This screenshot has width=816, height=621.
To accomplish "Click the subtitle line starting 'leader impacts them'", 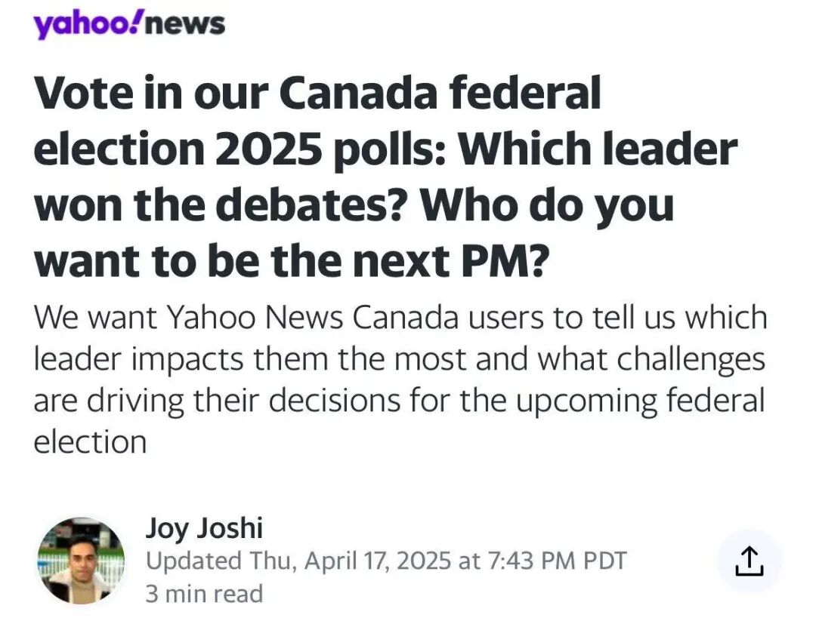I will coord(399,359).
